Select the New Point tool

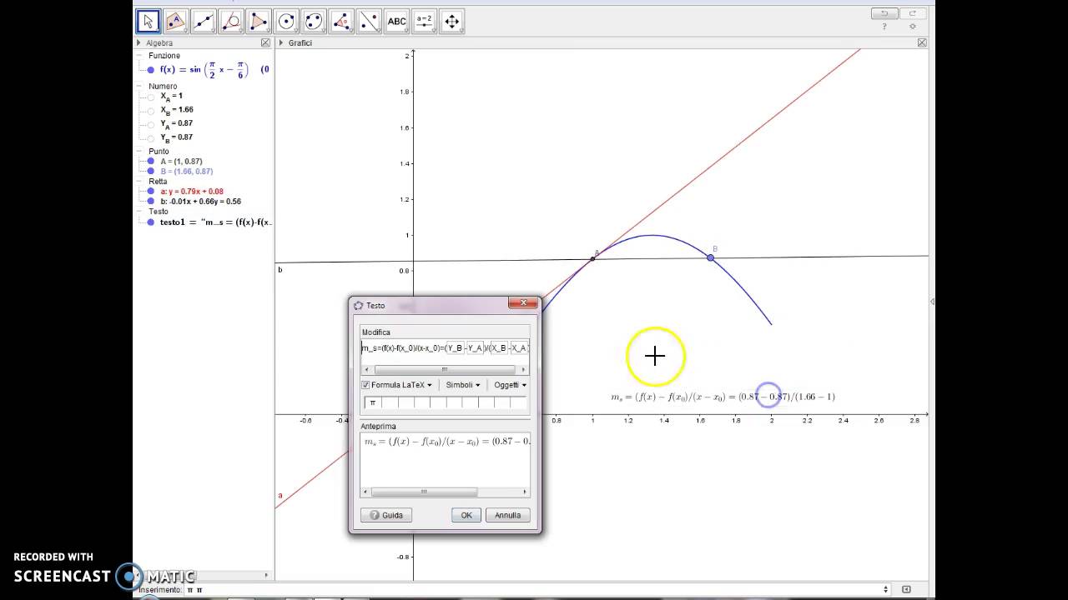coord(175,22)
